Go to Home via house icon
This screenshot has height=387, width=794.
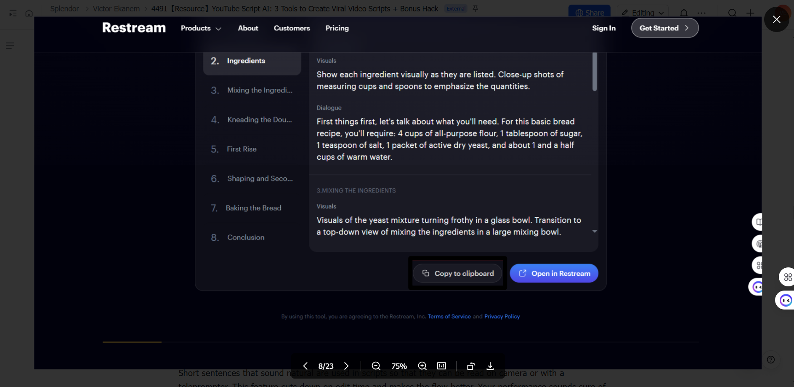click(x=29, y=13)
